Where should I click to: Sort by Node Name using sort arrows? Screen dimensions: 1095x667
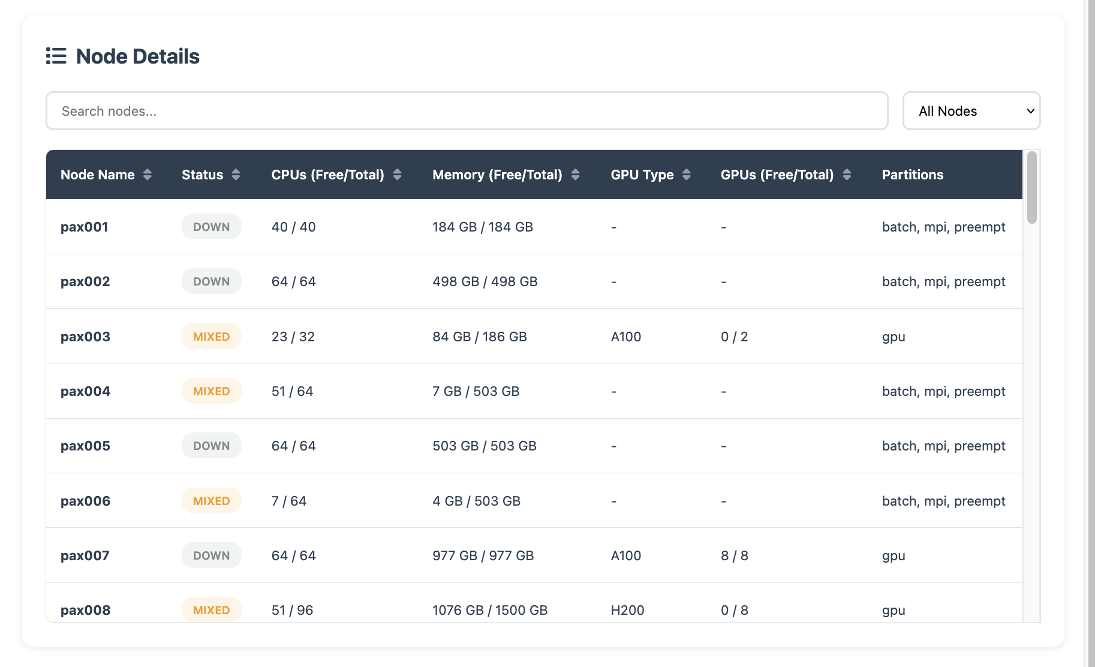coord(147,175)
